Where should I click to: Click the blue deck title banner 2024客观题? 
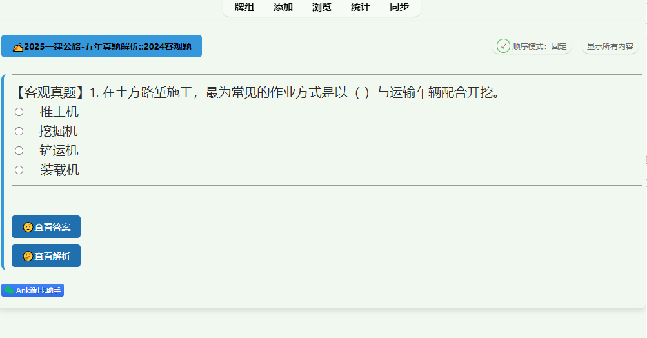coord(101,46)
